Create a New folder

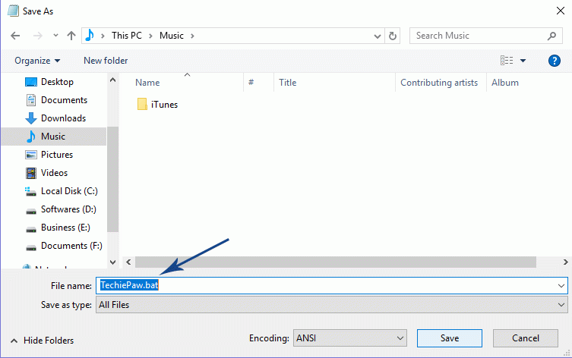coord(106,61)
